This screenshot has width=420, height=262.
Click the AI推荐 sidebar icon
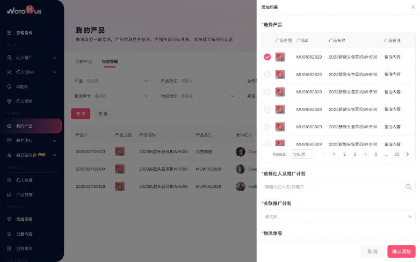[9, 86]
